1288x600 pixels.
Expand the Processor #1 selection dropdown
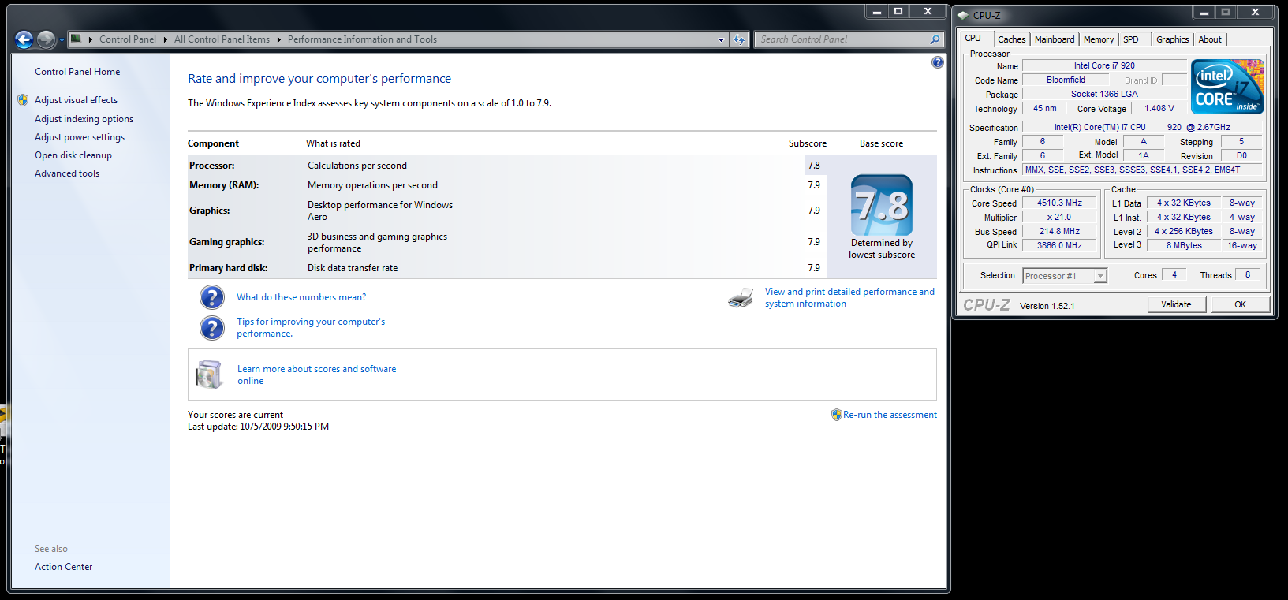click(1100, 276)
